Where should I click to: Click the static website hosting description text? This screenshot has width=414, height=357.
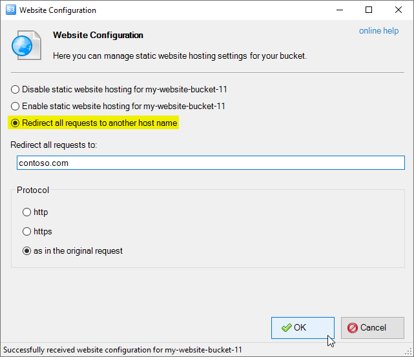click(180, 56)
